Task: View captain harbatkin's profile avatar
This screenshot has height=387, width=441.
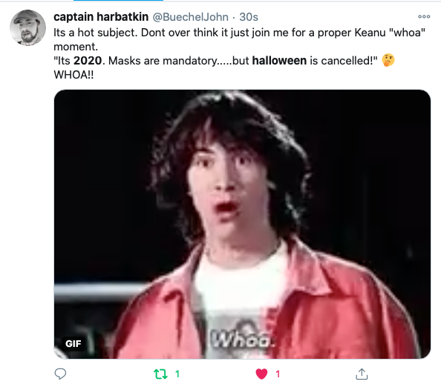Action: [27, 28]
